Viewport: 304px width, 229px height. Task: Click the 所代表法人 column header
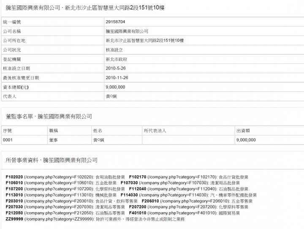(155, 131)
